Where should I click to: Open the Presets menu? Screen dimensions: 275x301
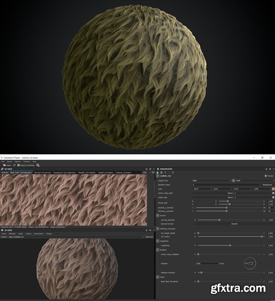(x=269, y=176)
